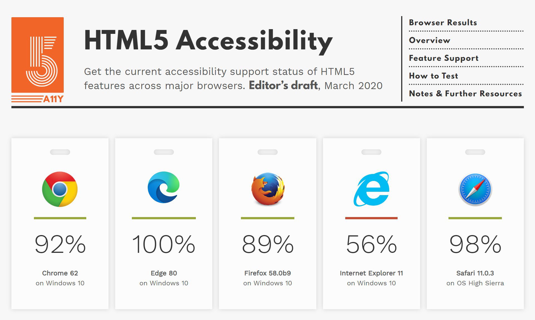Click the Internet Explorer logo
This screenshot has height=320, width=535.
click(x=372, y=189)
